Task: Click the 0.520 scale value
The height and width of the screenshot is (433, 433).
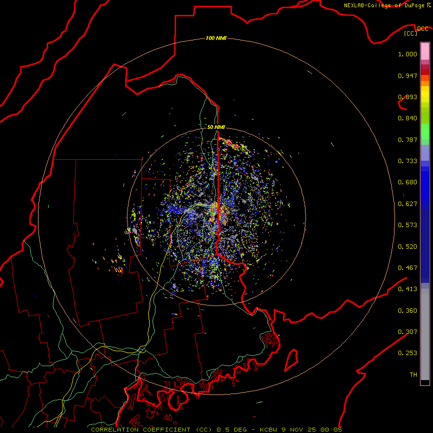Action: click(408, 247)
